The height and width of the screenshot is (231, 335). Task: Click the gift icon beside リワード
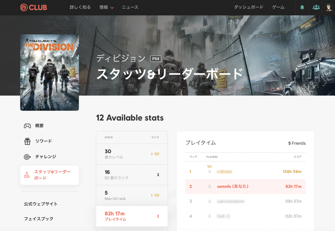click(27, 141)
